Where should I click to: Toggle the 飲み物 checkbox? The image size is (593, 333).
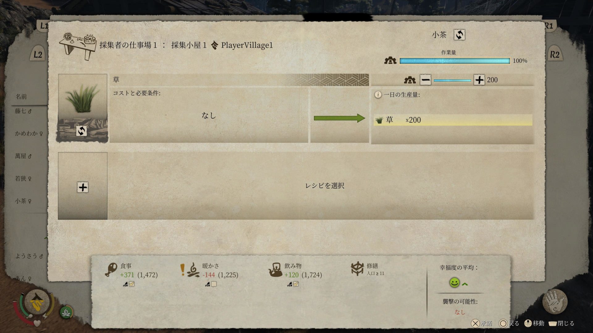pyautogui.click(x=296, y=284)
